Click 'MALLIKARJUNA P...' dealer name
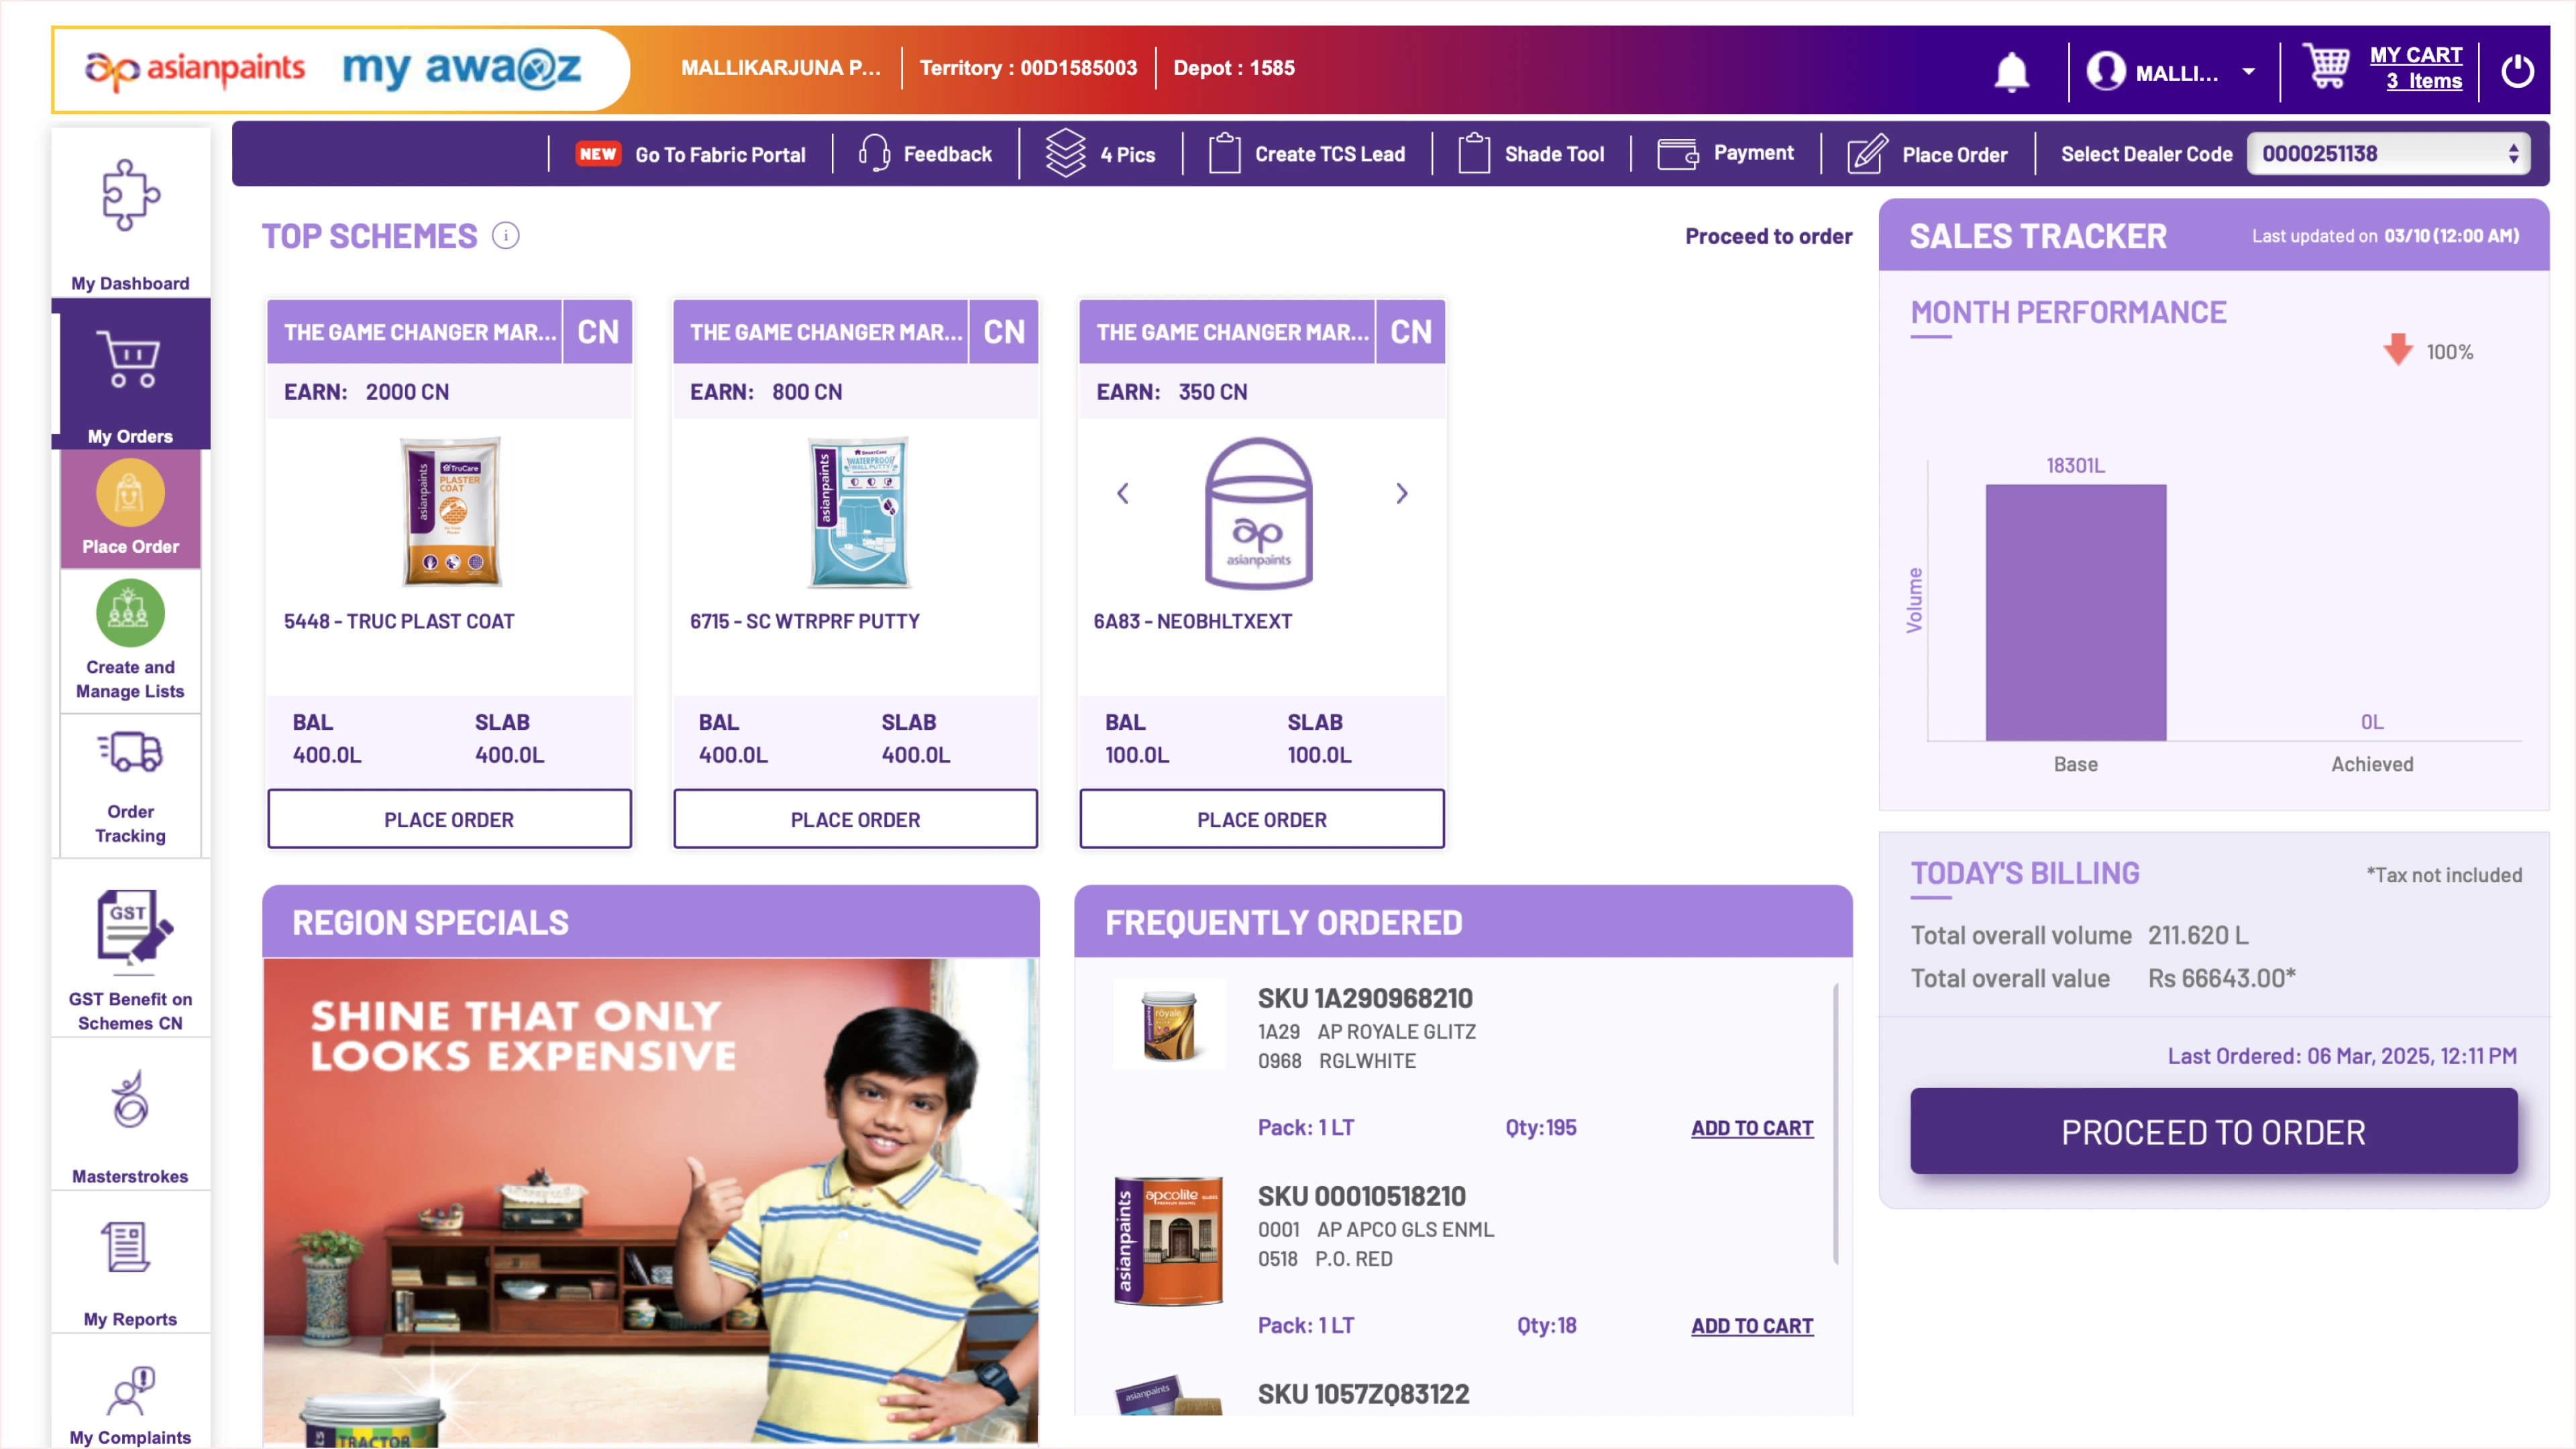Viewport: 2576px width, 1449px height. tap(780, 68)
